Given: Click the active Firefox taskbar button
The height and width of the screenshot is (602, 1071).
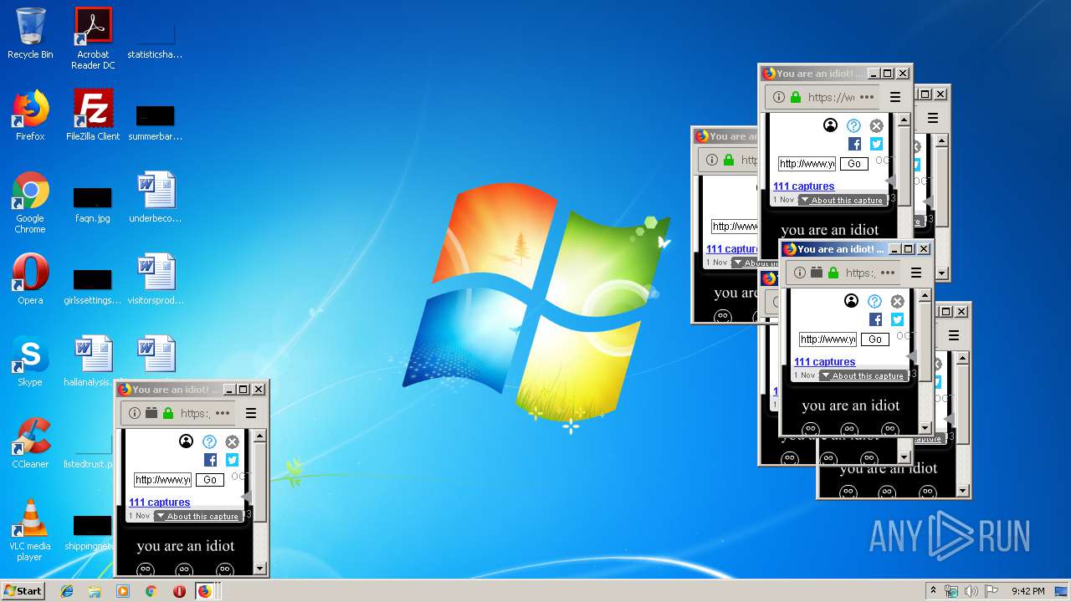Looking at the screenshot, I should (205, 591).
